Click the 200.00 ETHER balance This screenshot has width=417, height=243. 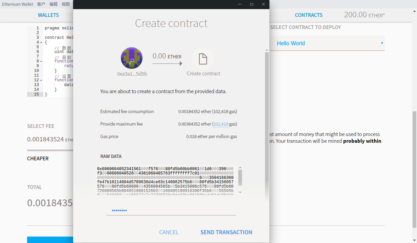364,15
